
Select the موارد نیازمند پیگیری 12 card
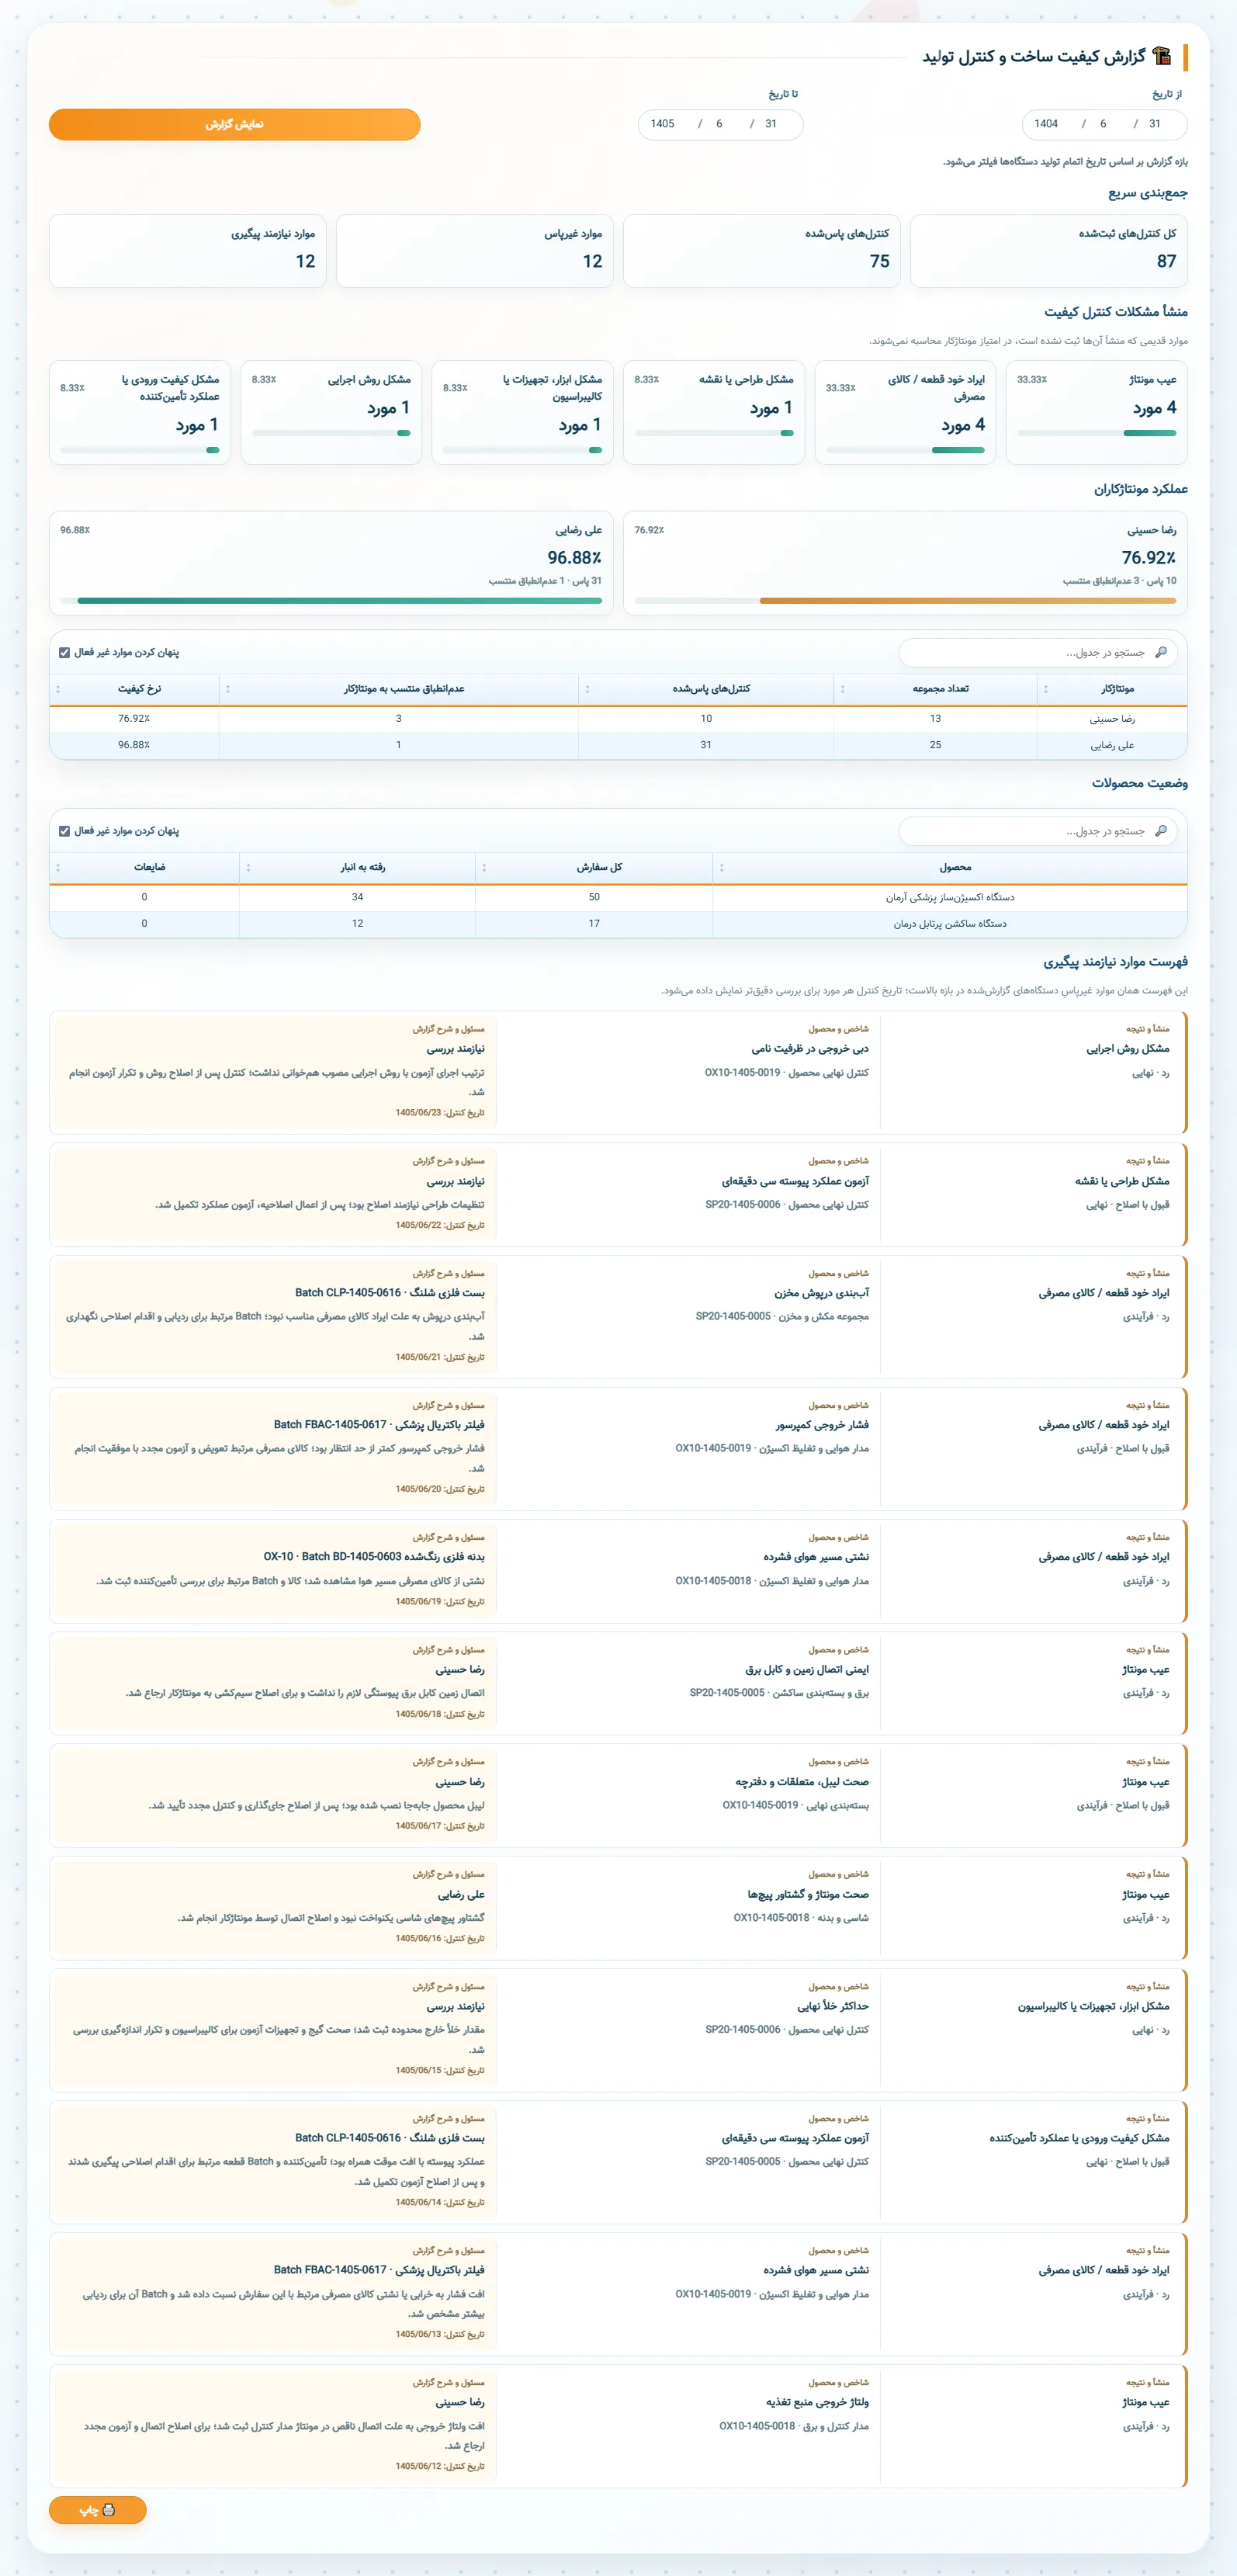tap(188, 251)
